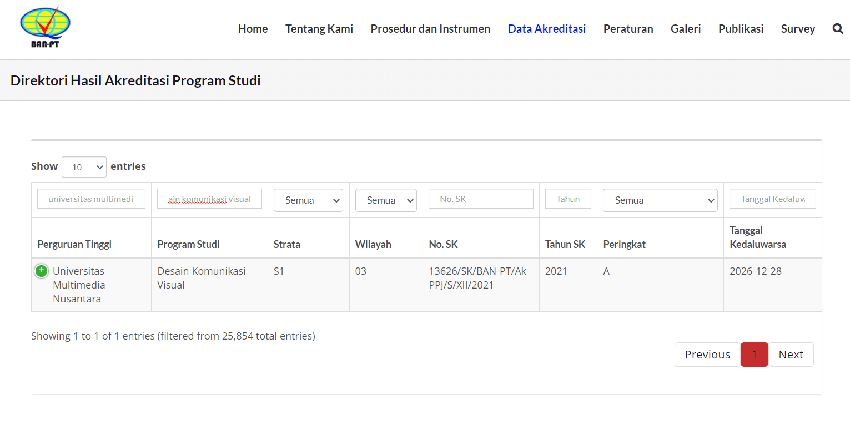Open the Galeri menu
This screenshot has width=850, height=430.
point(686,29)
